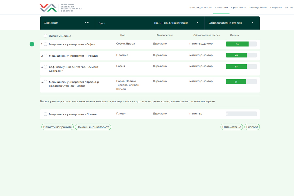Clear the Фармация filter with the x
Screen dimensions: 294x196
85,23
